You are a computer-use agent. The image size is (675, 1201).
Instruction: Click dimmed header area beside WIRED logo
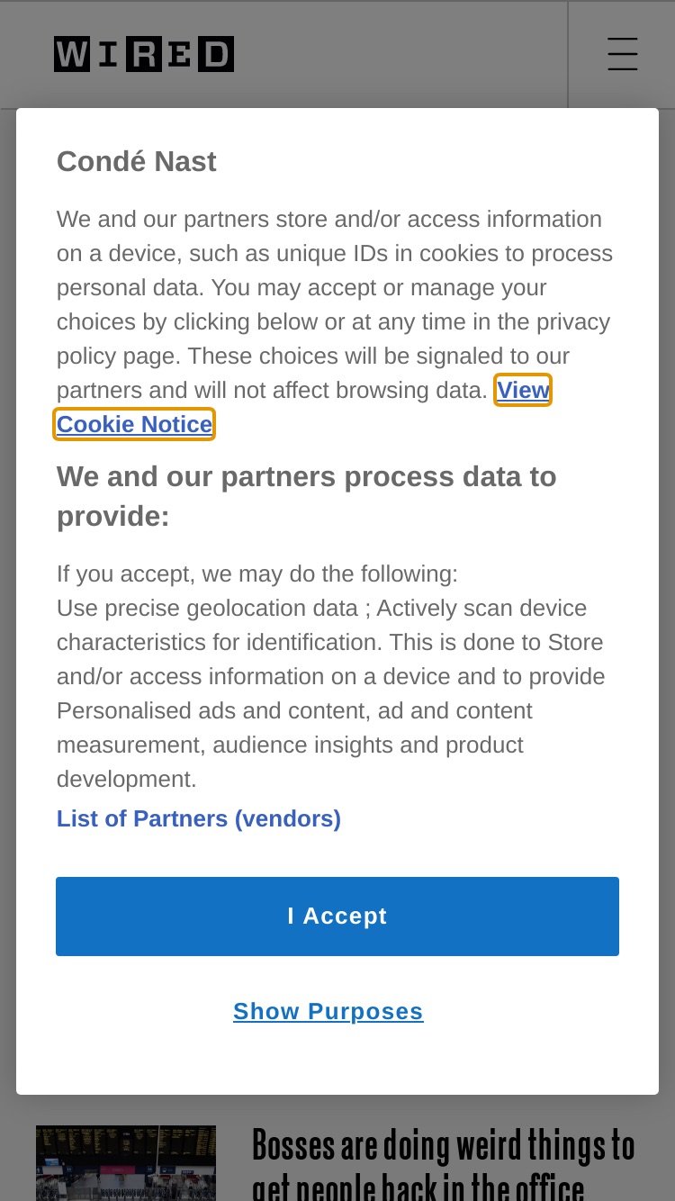coord(400,54)
